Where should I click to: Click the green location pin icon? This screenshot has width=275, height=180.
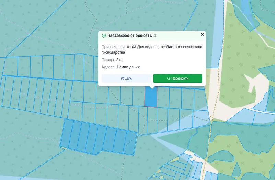click(104, 36)
